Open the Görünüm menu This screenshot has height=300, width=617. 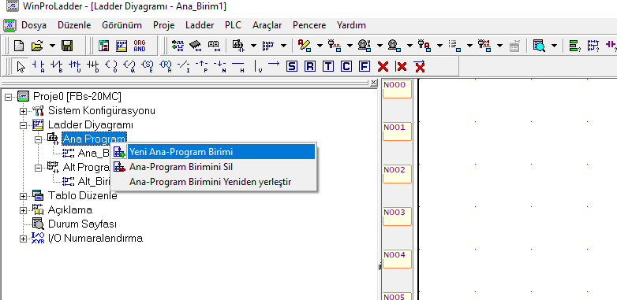click(122, 25)
